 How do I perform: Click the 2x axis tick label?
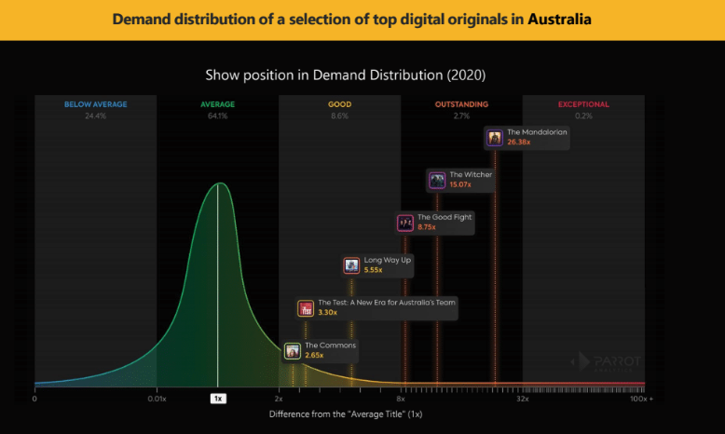(279, 399)
